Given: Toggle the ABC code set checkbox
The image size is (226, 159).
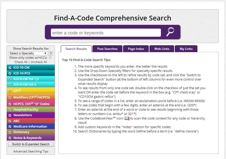Looking at the screenshot, I should pyautogui.click(x=10, y=121).
